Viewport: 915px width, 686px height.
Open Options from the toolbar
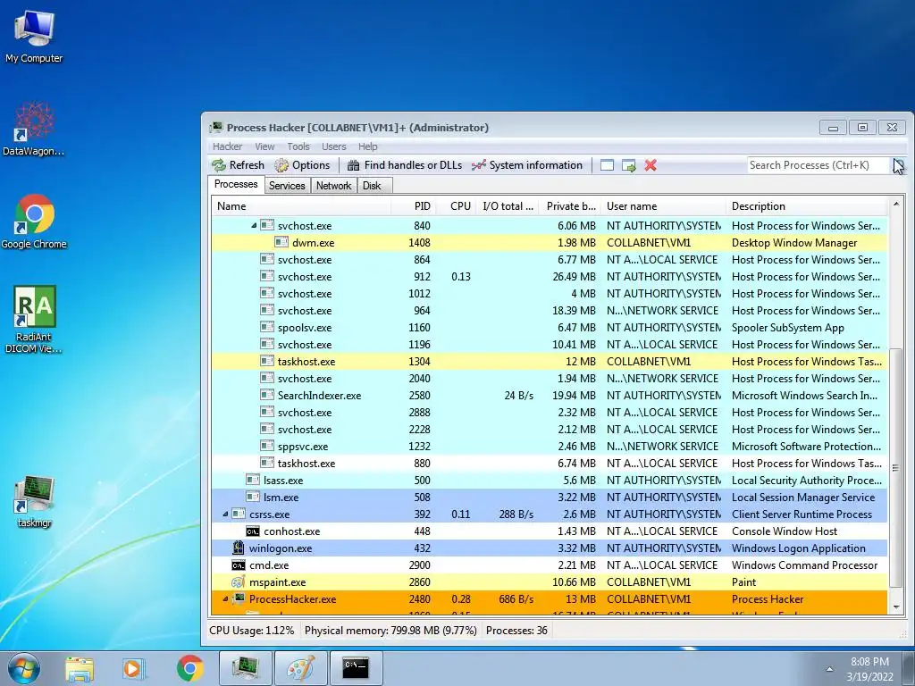pyautogui.click(x=302, y=165)
